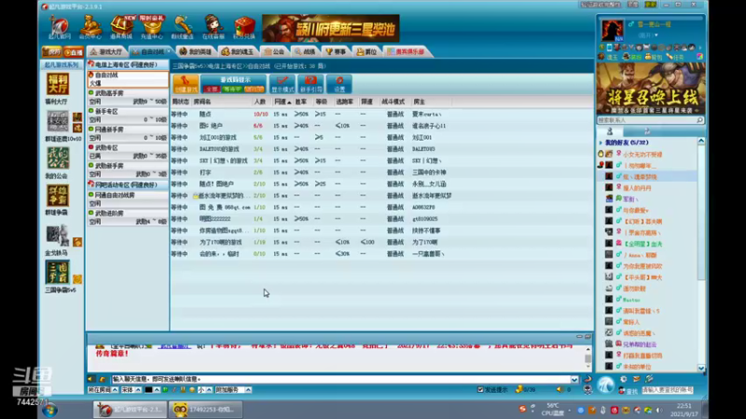Open the treasure chest 道具商城 icon
This screenshot has height=419, width=746.
(x=121, y=27)
